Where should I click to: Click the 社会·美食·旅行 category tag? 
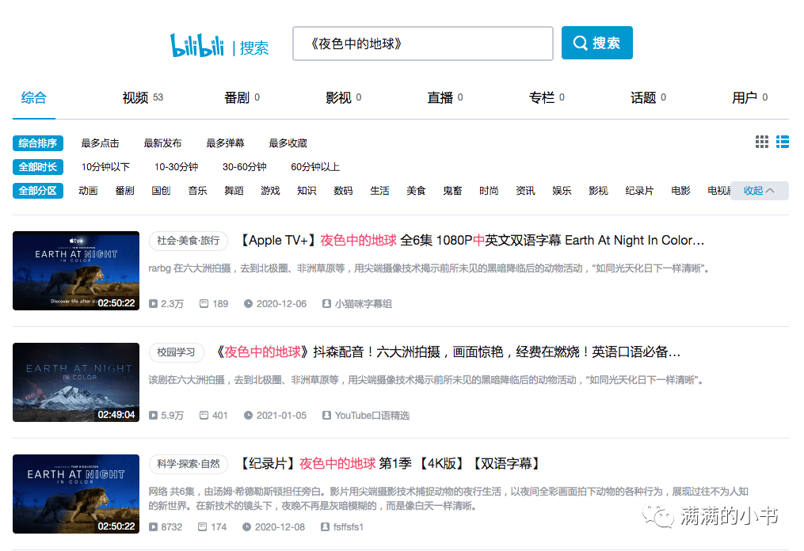[x=189, y=241]
